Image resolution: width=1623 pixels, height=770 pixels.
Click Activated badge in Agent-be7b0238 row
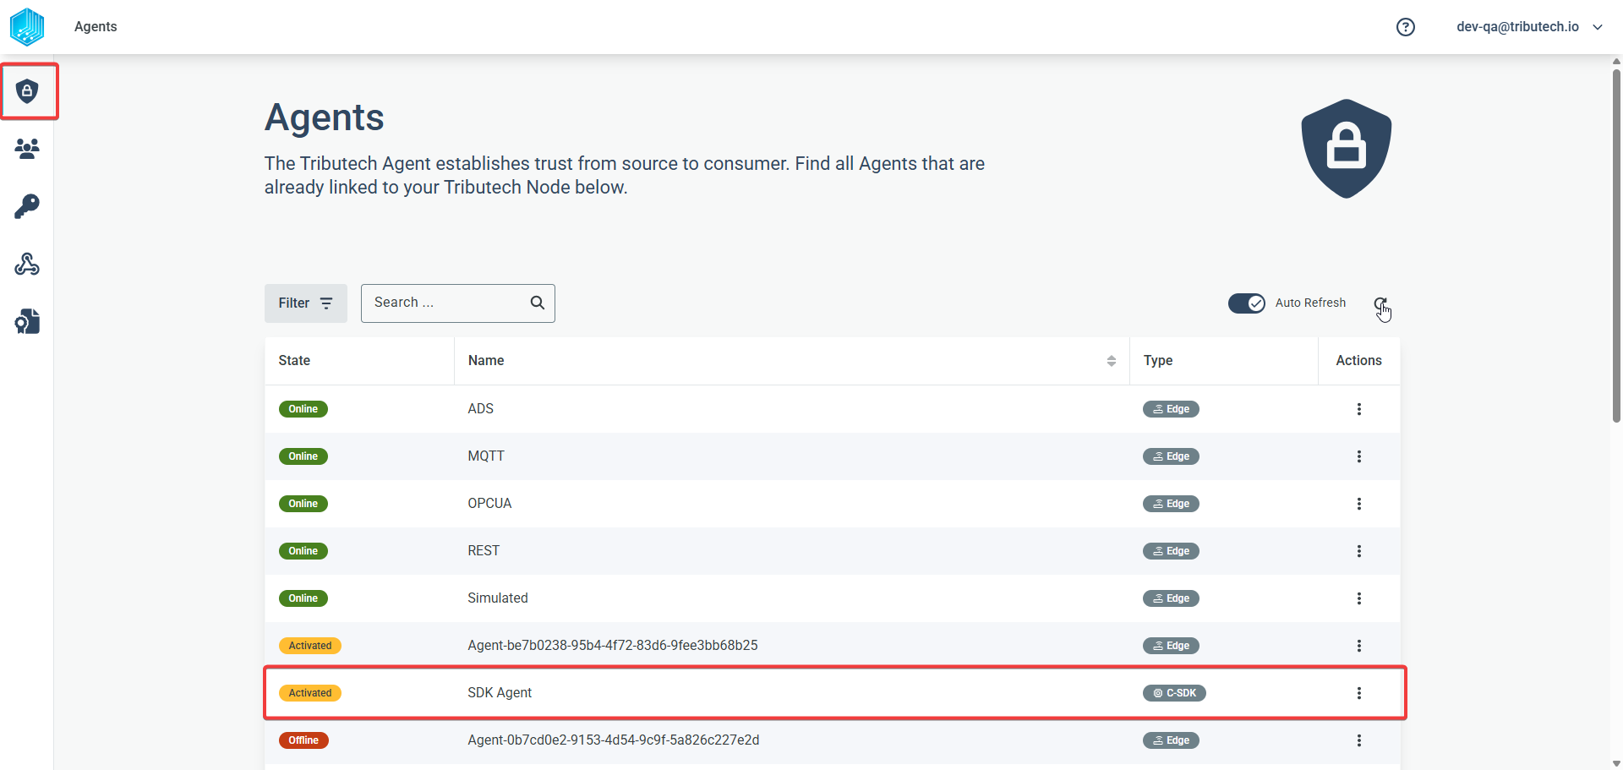coord(310,646)
